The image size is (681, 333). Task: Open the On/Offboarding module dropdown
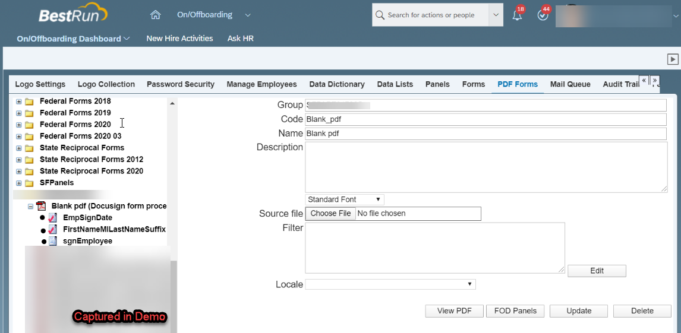(x=248, y=15)
